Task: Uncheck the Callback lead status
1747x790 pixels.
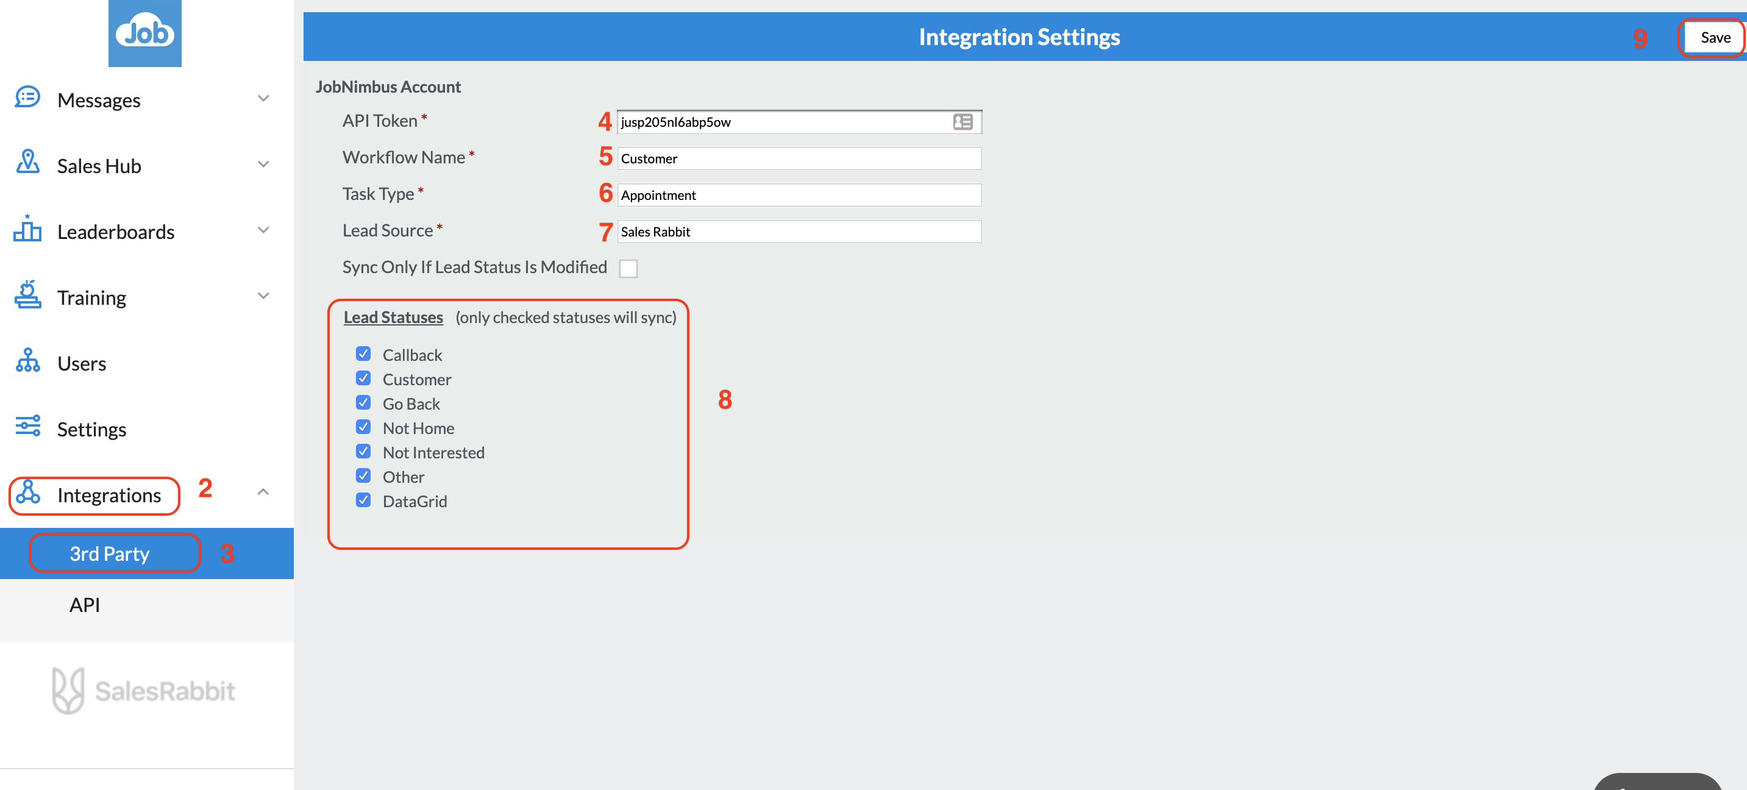Action: 363,354
